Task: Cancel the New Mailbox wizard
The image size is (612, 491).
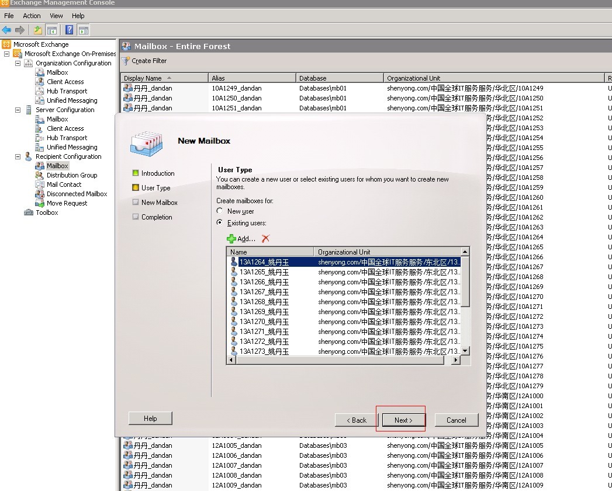Action: 457,420
